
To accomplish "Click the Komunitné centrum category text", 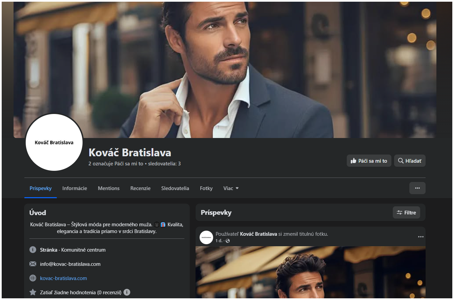I will click(83, 250).
